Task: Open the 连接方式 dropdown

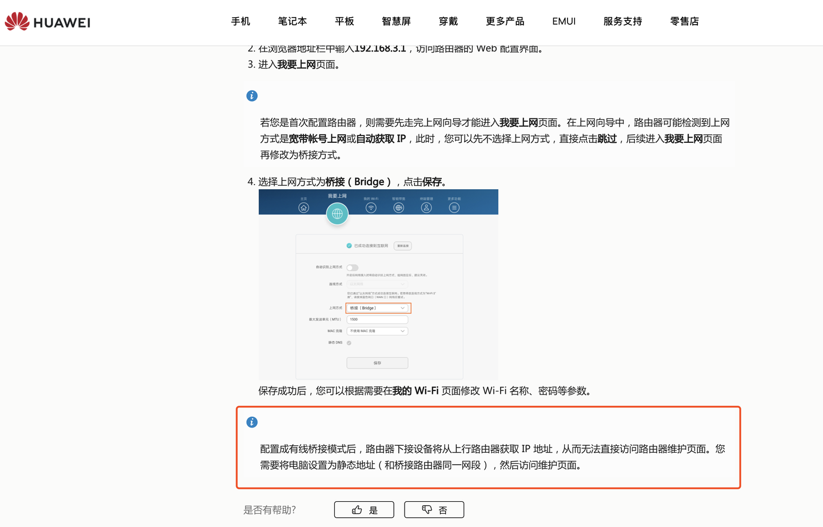Action: (x=377, y=284)
